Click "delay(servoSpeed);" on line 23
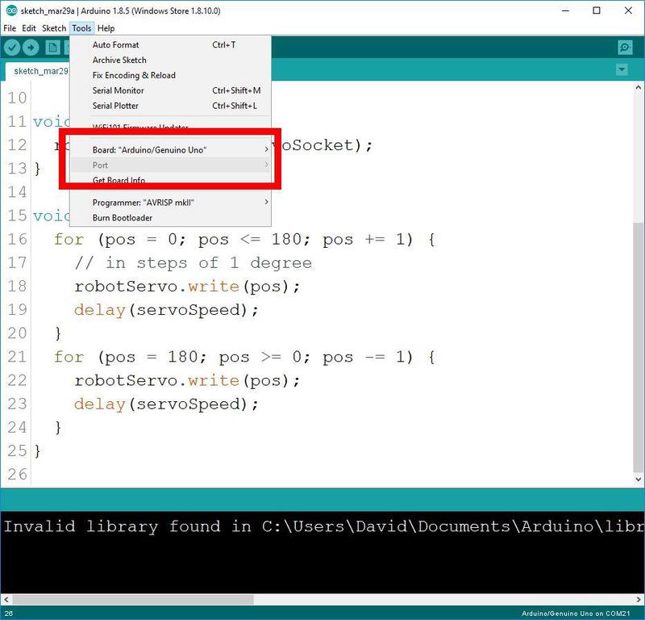Viewport: 645px width, 620px height. click(167, 404)
